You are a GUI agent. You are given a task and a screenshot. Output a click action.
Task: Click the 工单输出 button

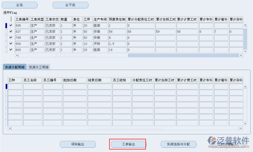(x=128, y=144)
